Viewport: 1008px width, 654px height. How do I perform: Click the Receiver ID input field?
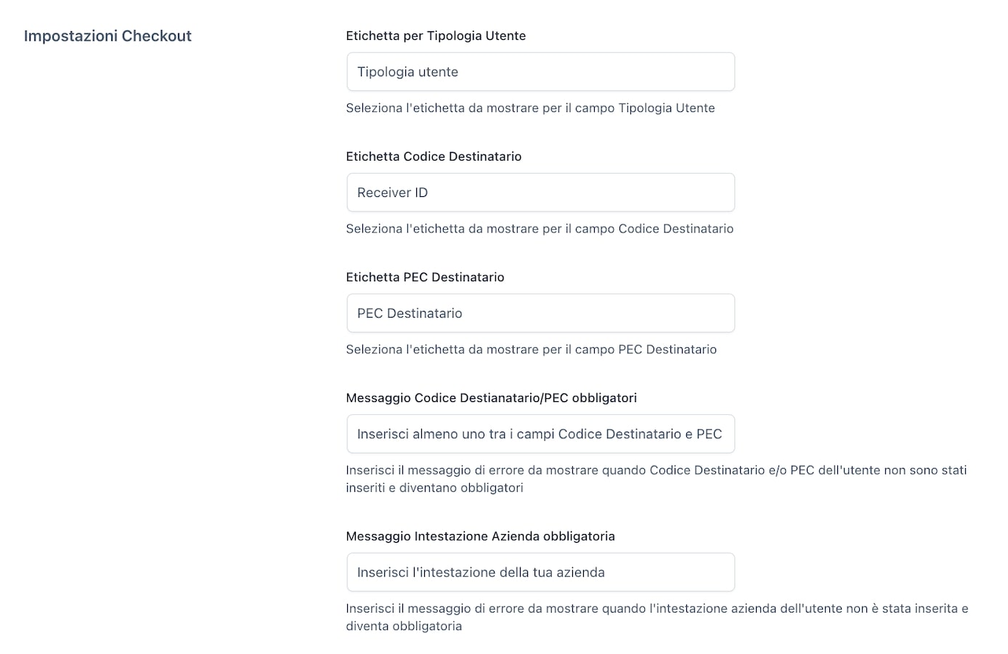tap(540, 193)
